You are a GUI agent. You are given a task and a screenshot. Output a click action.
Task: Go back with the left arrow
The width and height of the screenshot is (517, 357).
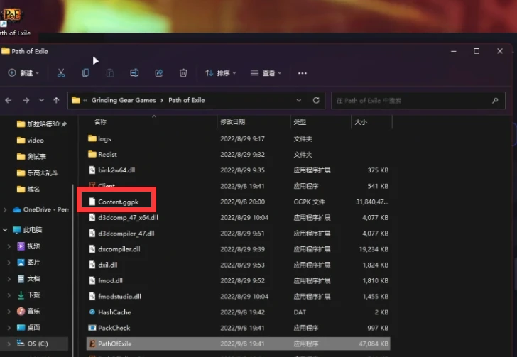pos(9,100)
